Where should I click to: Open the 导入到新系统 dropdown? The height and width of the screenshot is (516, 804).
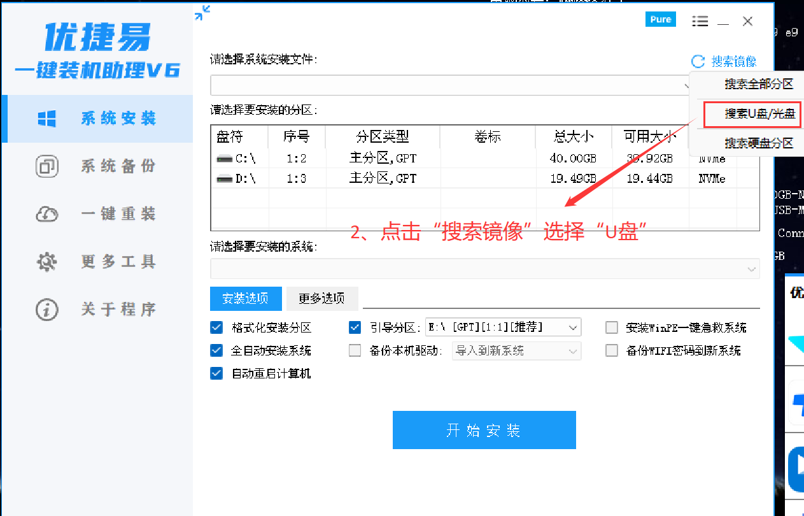pyautogui.click(x=516, y=350)
